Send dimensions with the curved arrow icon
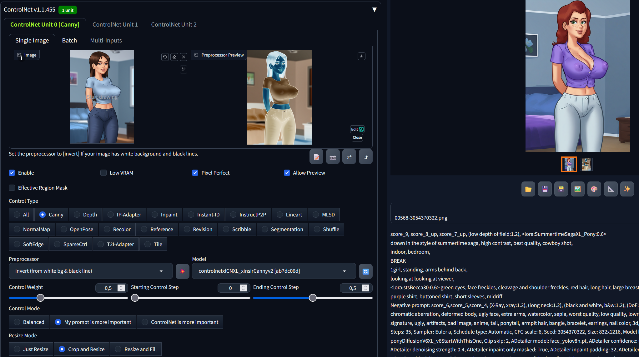 [x=366, y=157]
